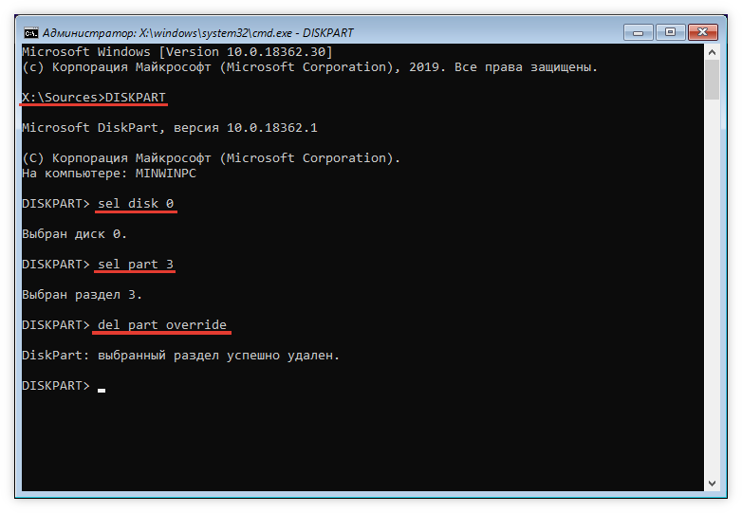
Task: Click the 'Выбран раздел 3.' output line
Action: (82, 295)
